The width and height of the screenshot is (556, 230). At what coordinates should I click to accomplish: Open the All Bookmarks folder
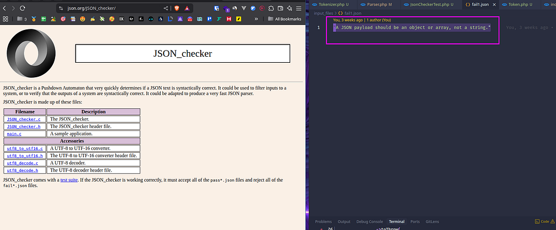(x=284, y=19)
